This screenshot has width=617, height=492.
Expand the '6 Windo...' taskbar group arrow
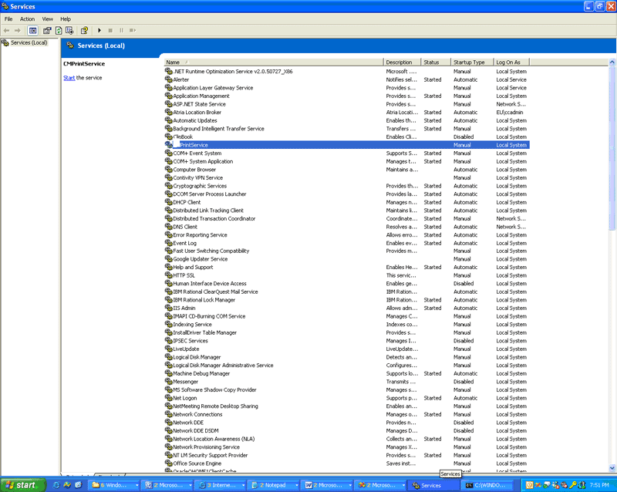point(137,485)
